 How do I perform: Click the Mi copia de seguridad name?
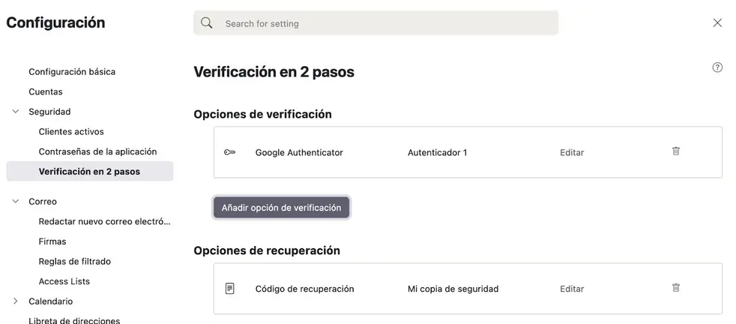[453, 289]
